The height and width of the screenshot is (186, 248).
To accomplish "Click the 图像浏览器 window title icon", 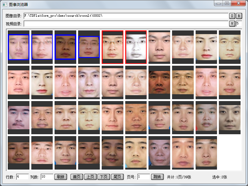I will 5,4.
